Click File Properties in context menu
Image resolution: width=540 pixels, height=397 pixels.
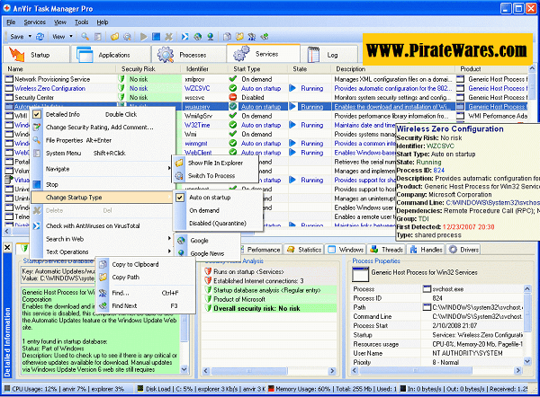coord(102,140)
